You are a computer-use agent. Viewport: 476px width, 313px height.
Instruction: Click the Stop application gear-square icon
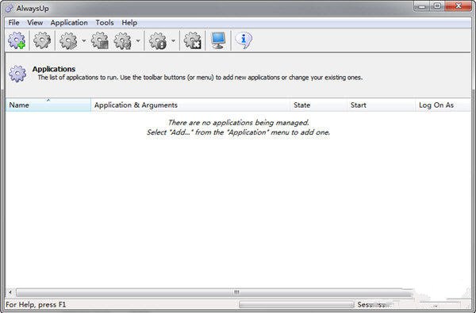(x=100, y=40)
